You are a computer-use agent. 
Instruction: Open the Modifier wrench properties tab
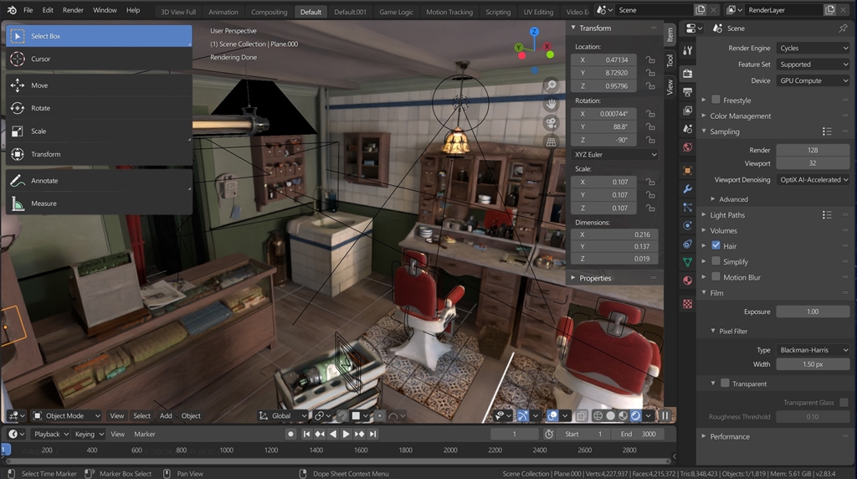point(687,188)
